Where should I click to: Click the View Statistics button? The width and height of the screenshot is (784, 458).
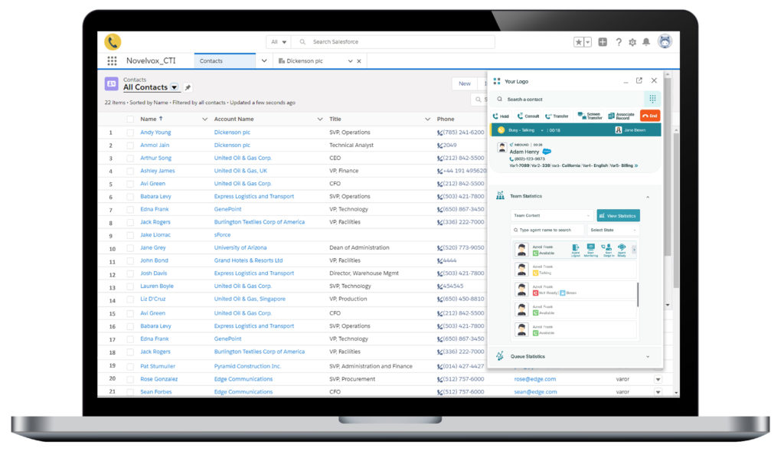618,215
